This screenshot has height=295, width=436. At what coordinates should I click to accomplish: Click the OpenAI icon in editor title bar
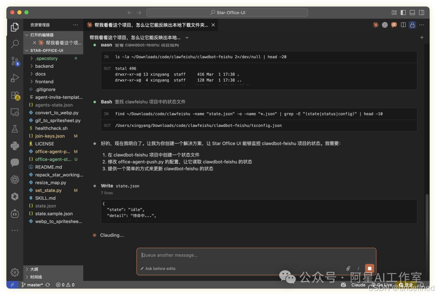(385, 25)
